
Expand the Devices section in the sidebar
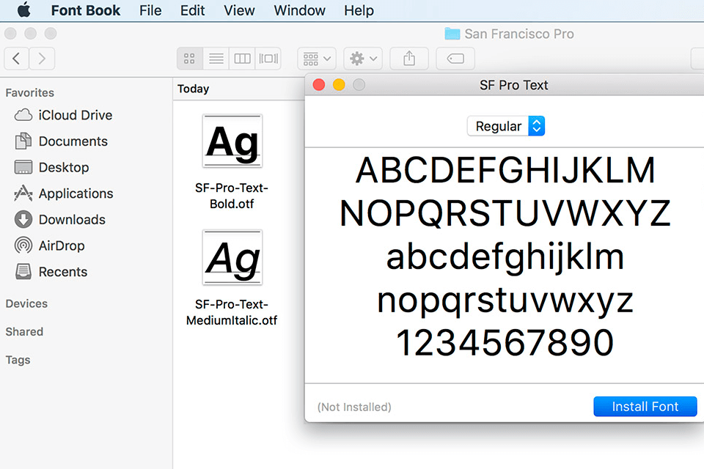26,303
